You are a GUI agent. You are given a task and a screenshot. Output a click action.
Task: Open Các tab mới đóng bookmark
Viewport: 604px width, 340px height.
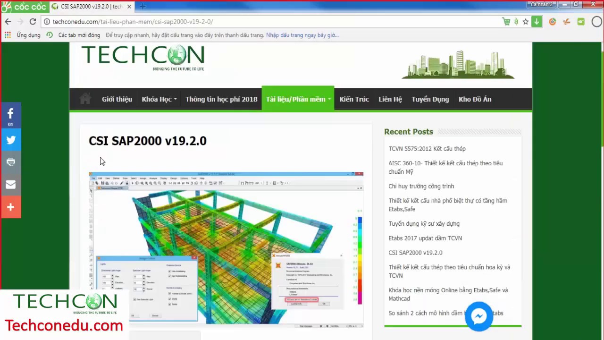point(74,35)
